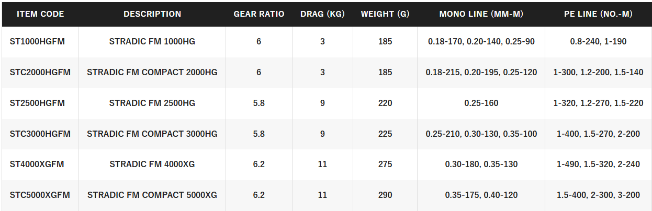Click the MONO LINE (MM-M) header
652x211 pixels.
(481, 14)
